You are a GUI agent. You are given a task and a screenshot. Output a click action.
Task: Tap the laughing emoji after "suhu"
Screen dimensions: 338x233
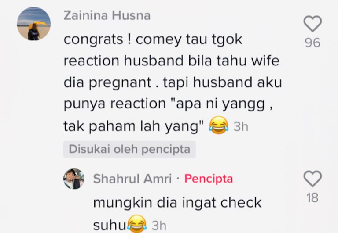(137, 224)
